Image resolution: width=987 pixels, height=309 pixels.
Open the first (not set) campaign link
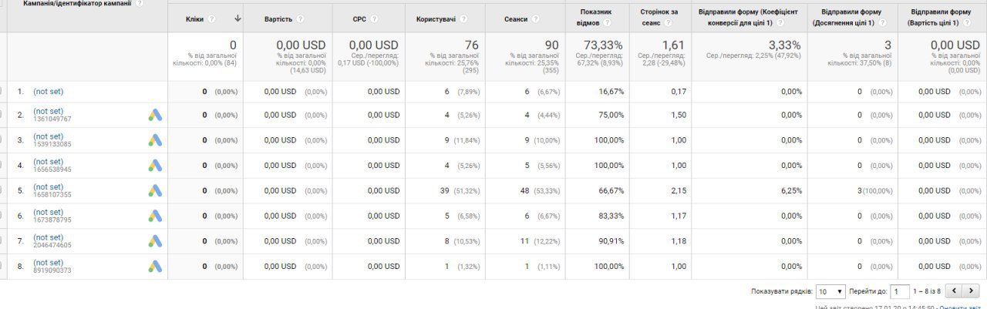click(48, 92)
